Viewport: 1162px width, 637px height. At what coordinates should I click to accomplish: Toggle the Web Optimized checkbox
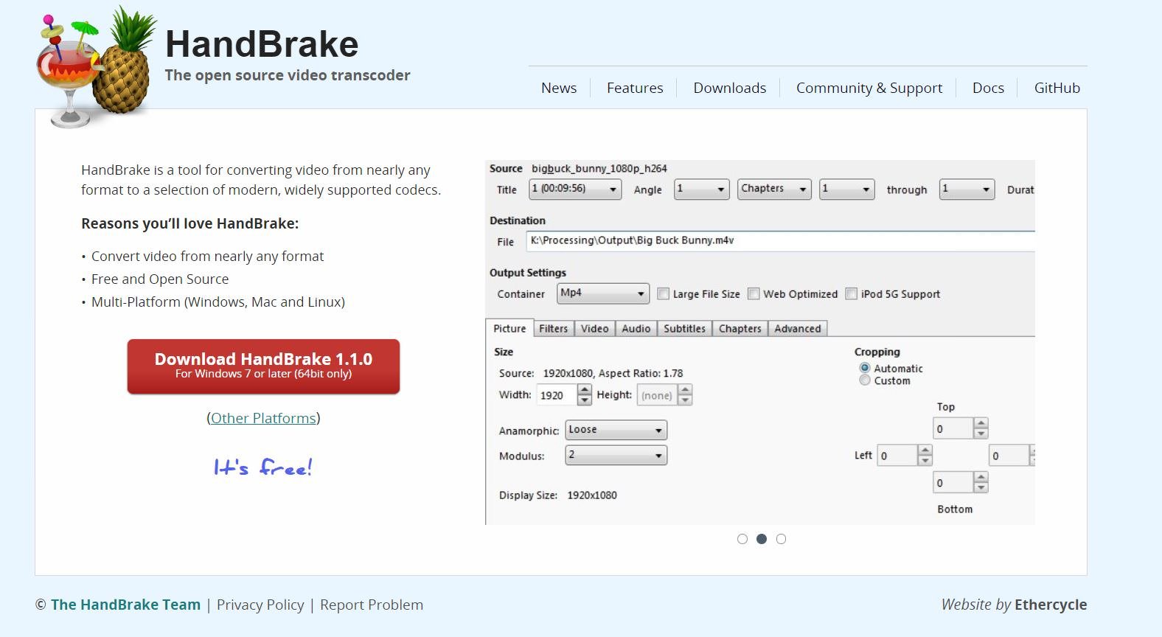[754, 293]
